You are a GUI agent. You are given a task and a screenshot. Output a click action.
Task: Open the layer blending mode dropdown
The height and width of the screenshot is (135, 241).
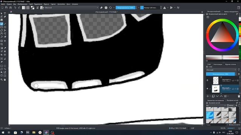click(221, 70)
